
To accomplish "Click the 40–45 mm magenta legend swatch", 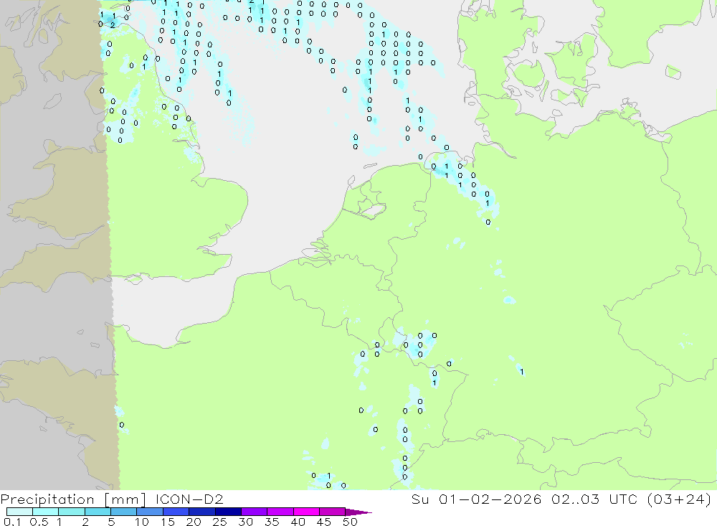I will (306, 512).
